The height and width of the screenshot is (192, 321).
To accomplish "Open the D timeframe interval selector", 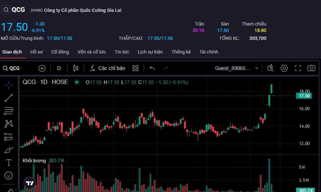I will click(x=59, y=68).
